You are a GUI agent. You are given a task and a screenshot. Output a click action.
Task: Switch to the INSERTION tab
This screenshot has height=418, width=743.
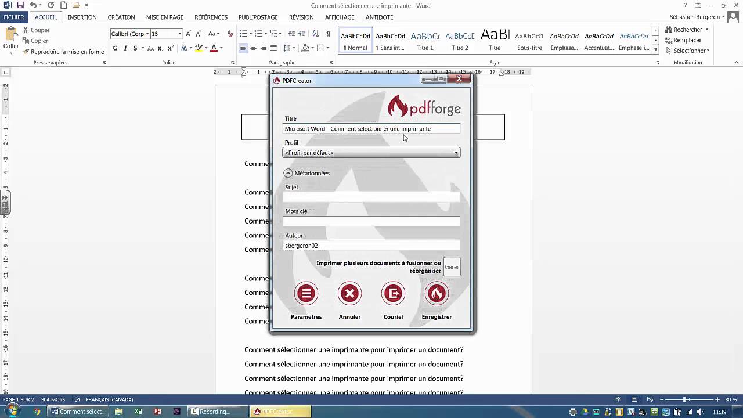coord(82,17)
